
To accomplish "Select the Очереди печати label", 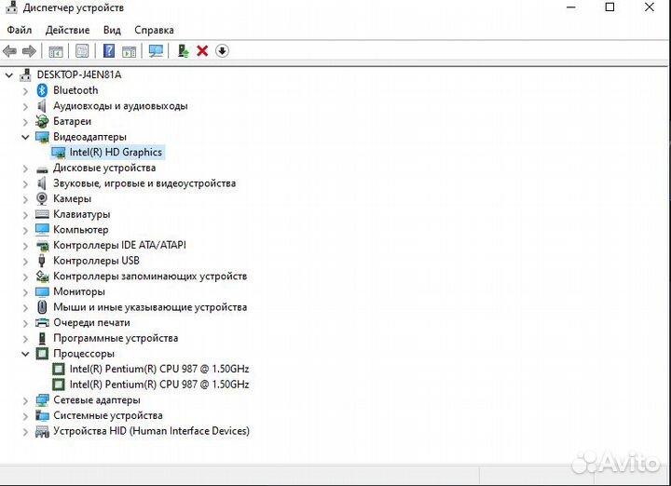I will [x=91, y=323].
